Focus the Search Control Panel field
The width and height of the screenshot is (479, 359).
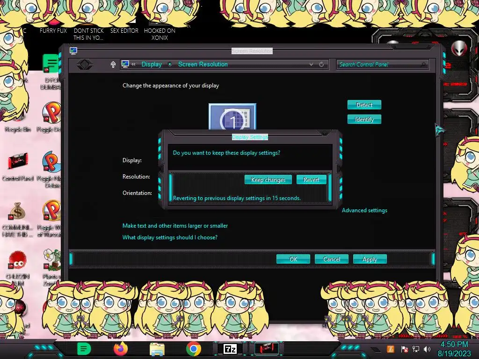pyautogui.click(x=382, y=65)
